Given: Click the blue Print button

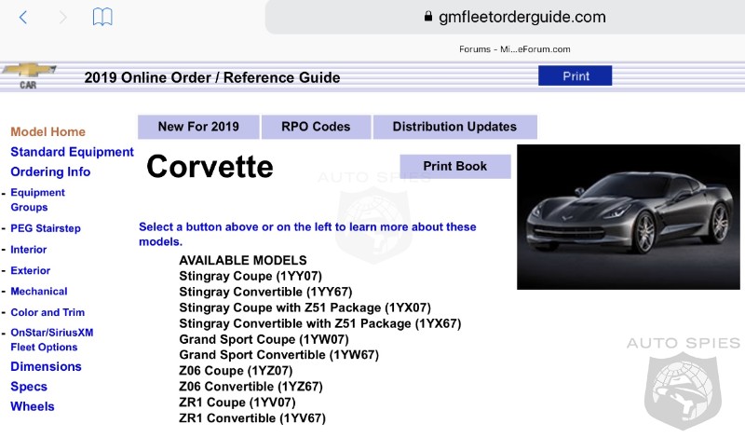Looking at the screenshot, I should [x=575, y=76].
